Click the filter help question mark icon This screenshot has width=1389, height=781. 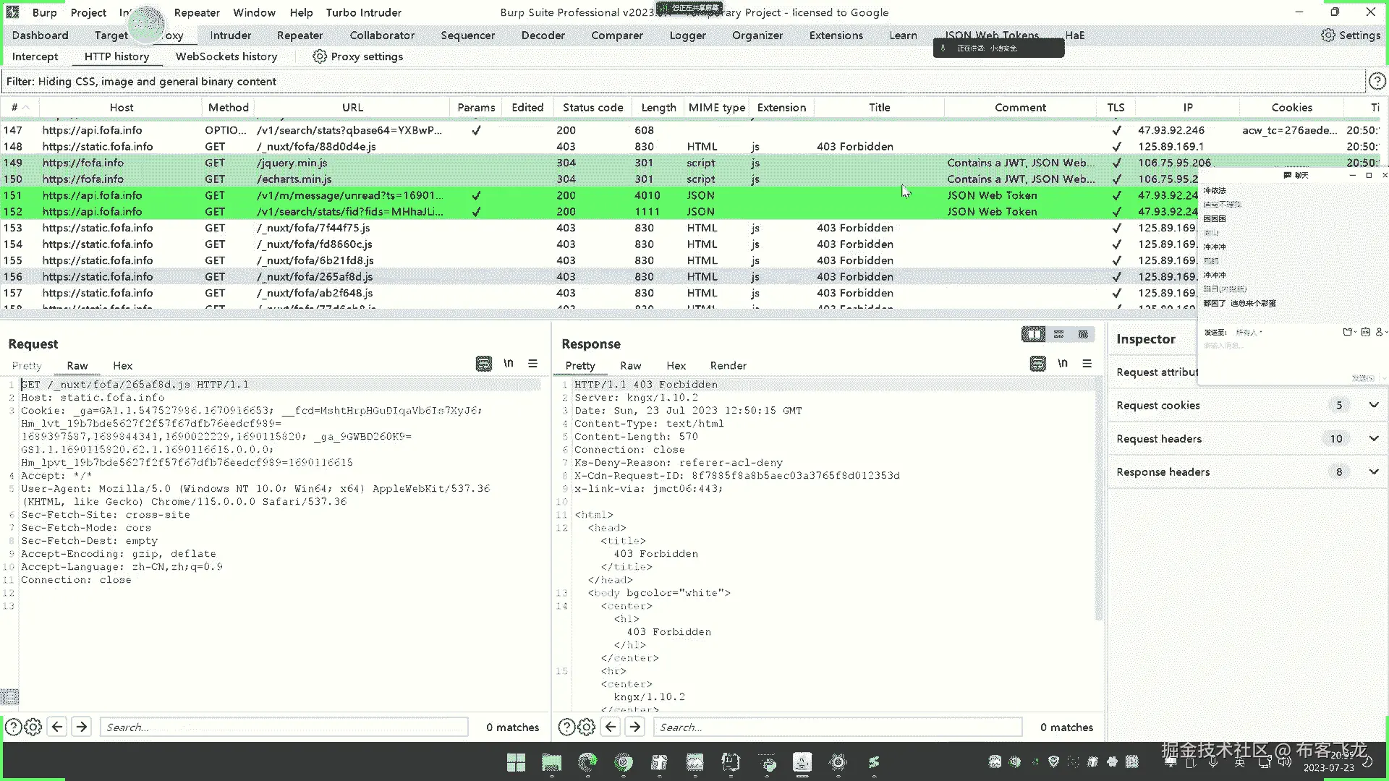click(1377, 82)
